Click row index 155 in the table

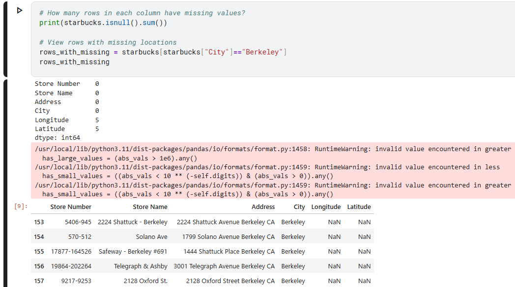pyautogui.click(x=39, y=252)
